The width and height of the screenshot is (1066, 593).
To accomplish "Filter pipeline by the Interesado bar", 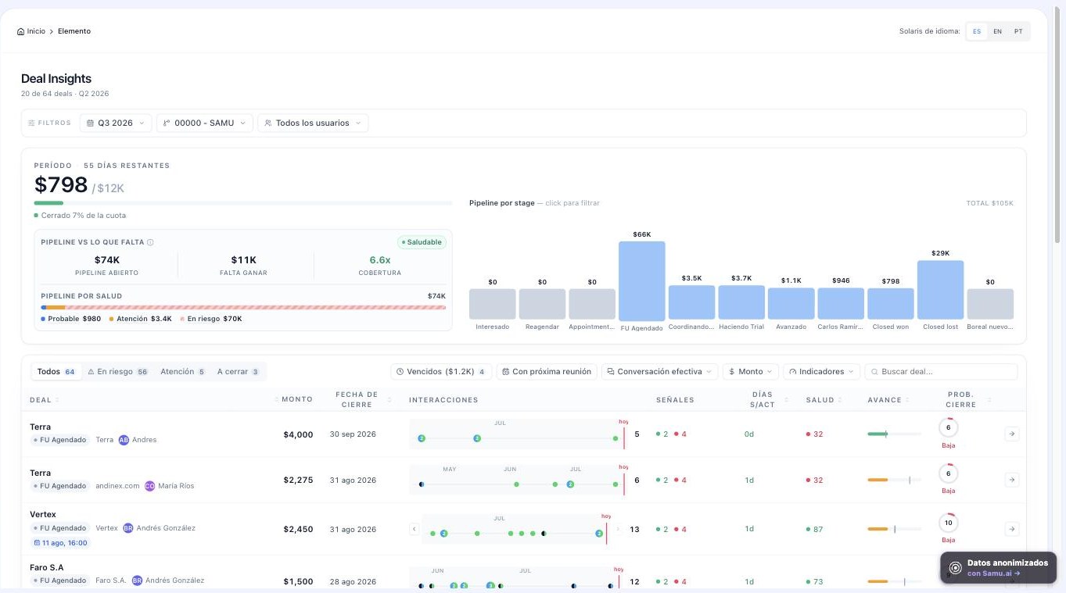I will click(x=492, y=304).
